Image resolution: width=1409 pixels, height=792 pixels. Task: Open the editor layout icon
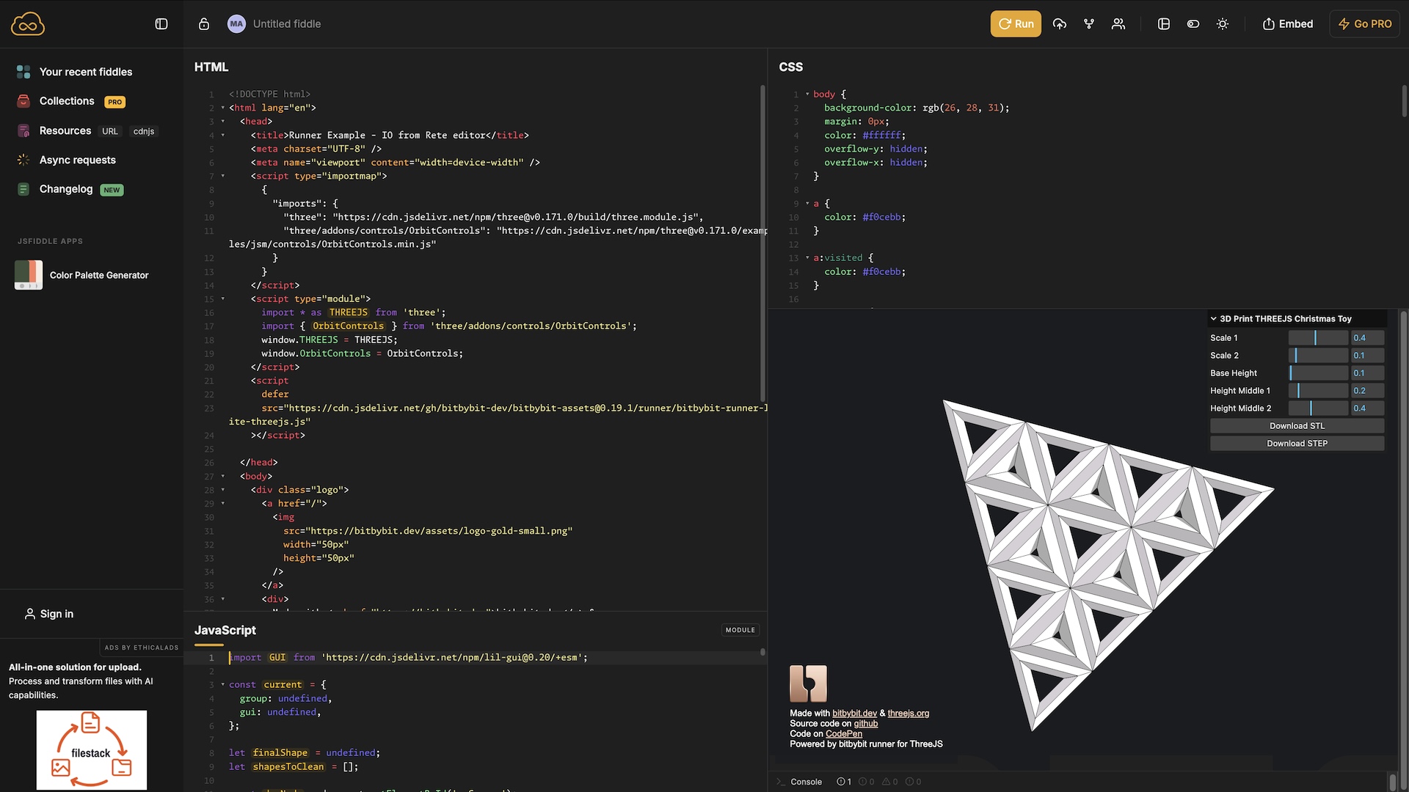point(1164,23)
